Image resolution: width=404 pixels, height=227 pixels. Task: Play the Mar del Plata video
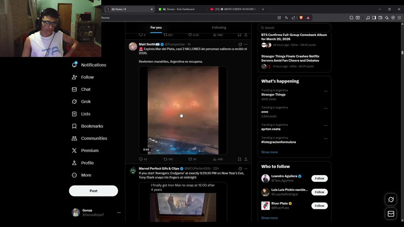(183, 110)
